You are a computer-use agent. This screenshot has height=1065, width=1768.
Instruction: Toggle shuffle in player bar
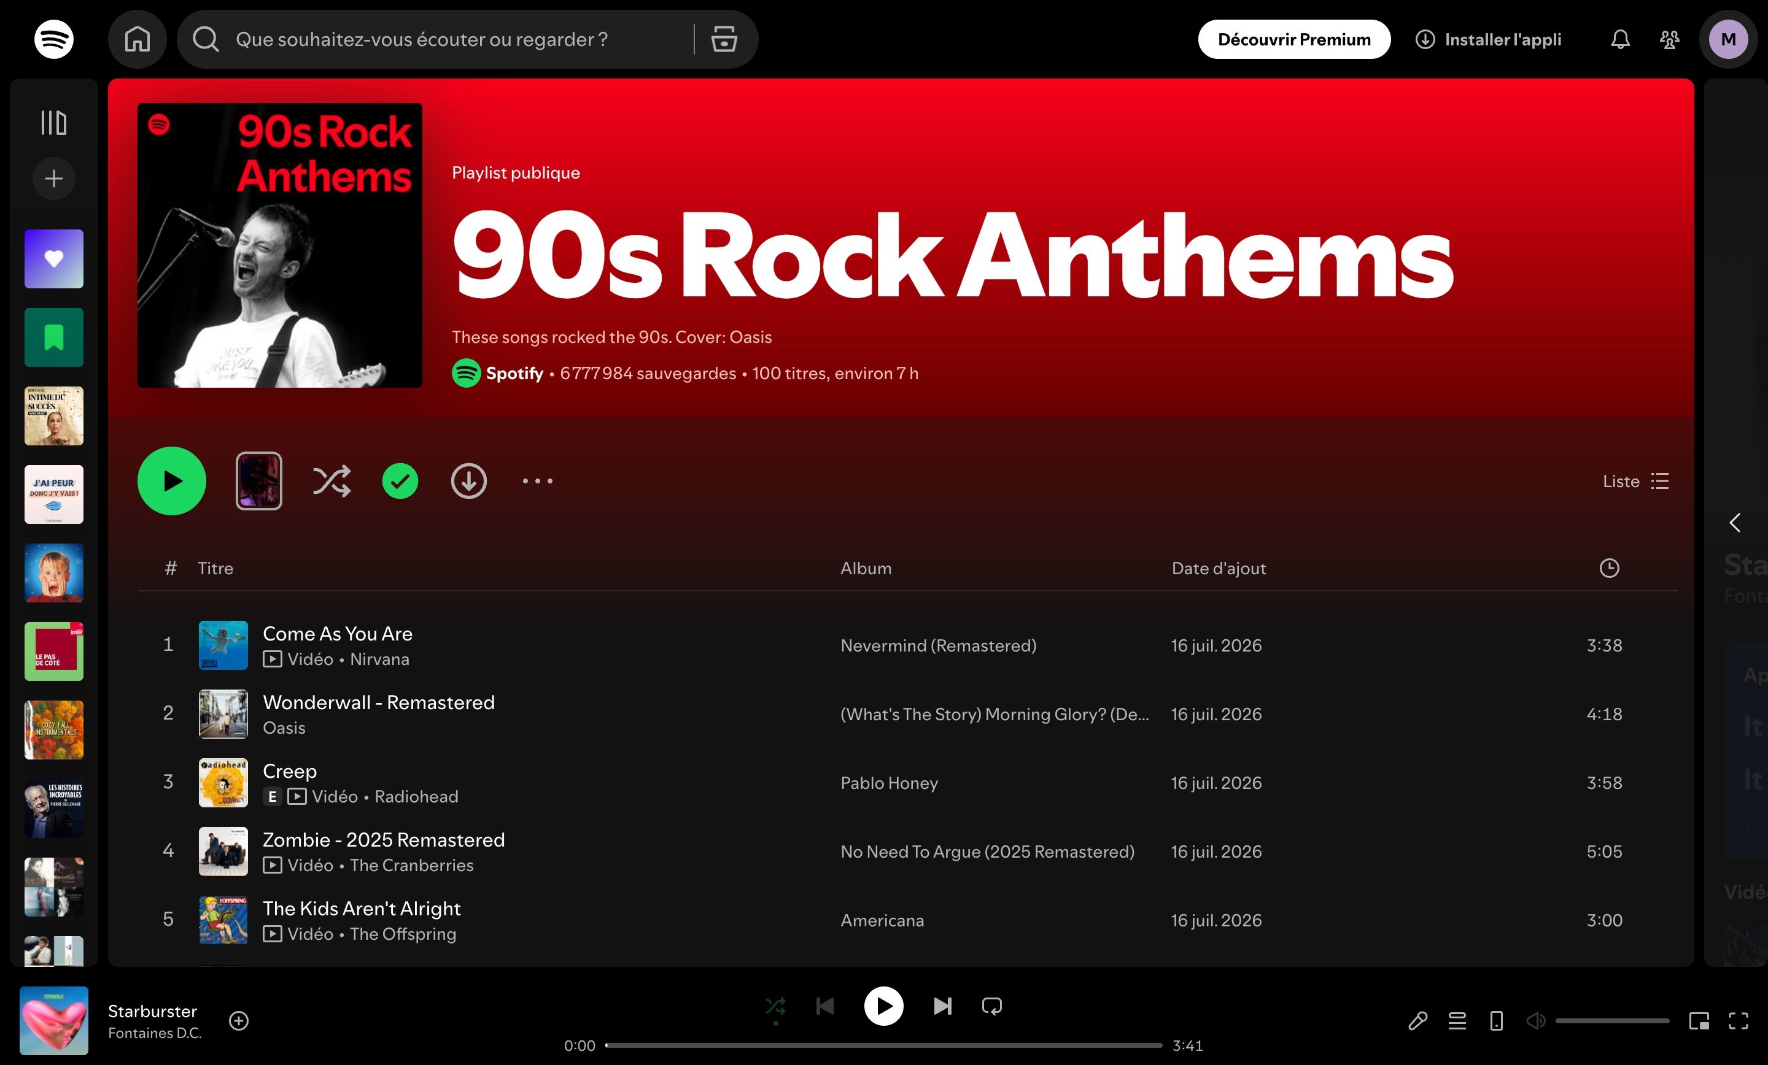(x=776, y=1006)
